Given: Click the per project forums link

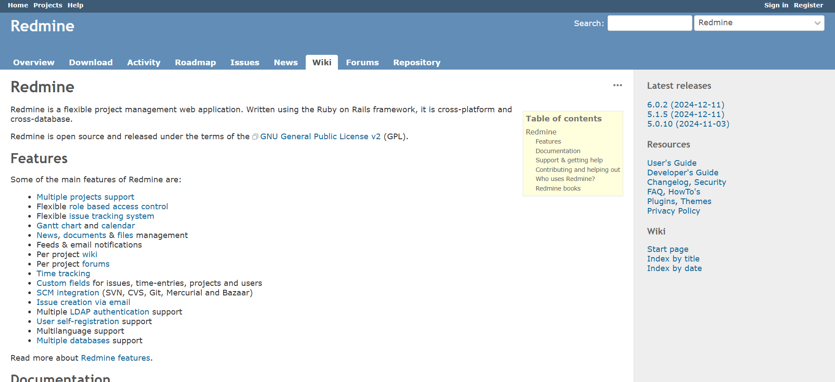Looking at the screenshot, I should (96, 264).
